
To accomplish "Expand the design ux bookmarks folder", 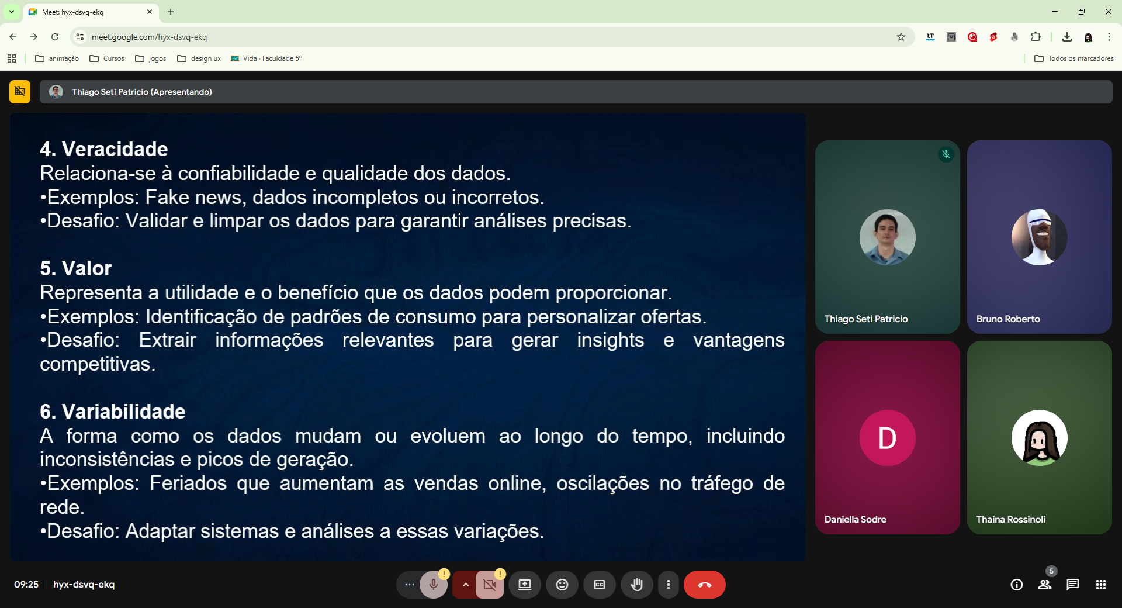I will (x=199, y=58).
